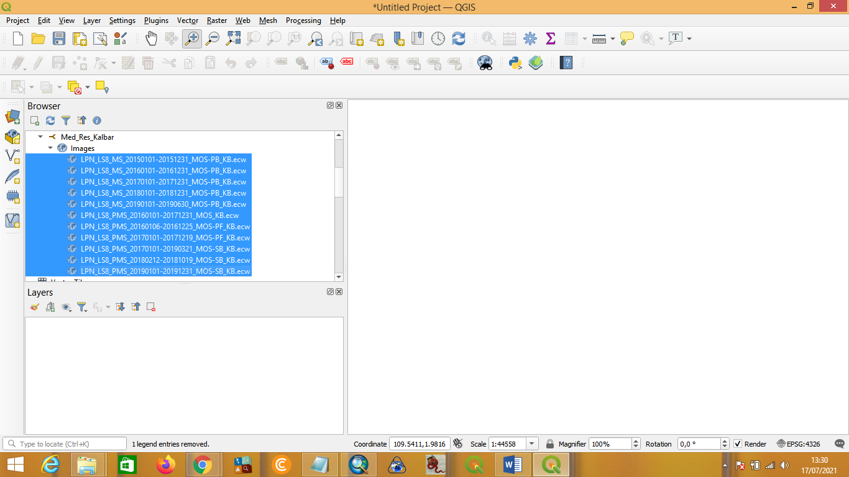Click the New GeoPackage Layer sidebar icon
Screen dimensions: 849x477
(12, 137)
